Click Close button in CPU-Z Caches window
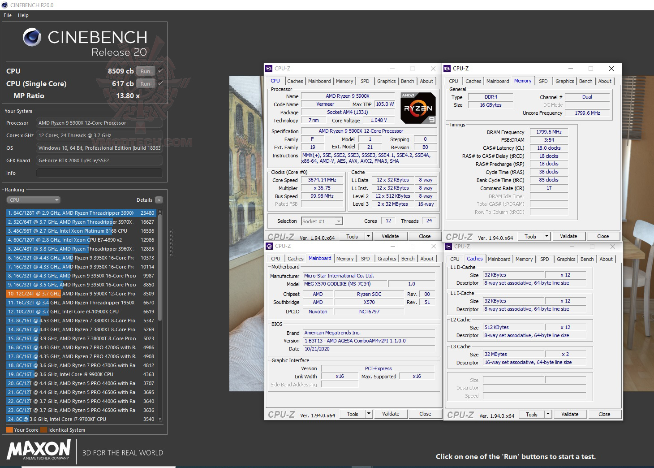The image size is (654, 468). pyautogui.click(x=604, y=414)
